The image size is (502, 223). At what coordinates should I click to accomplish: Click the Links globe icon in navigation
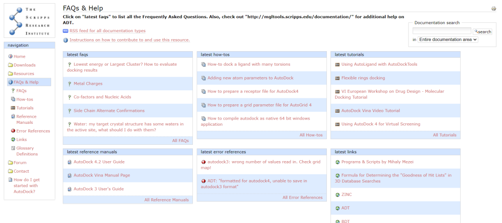point(13,140)
